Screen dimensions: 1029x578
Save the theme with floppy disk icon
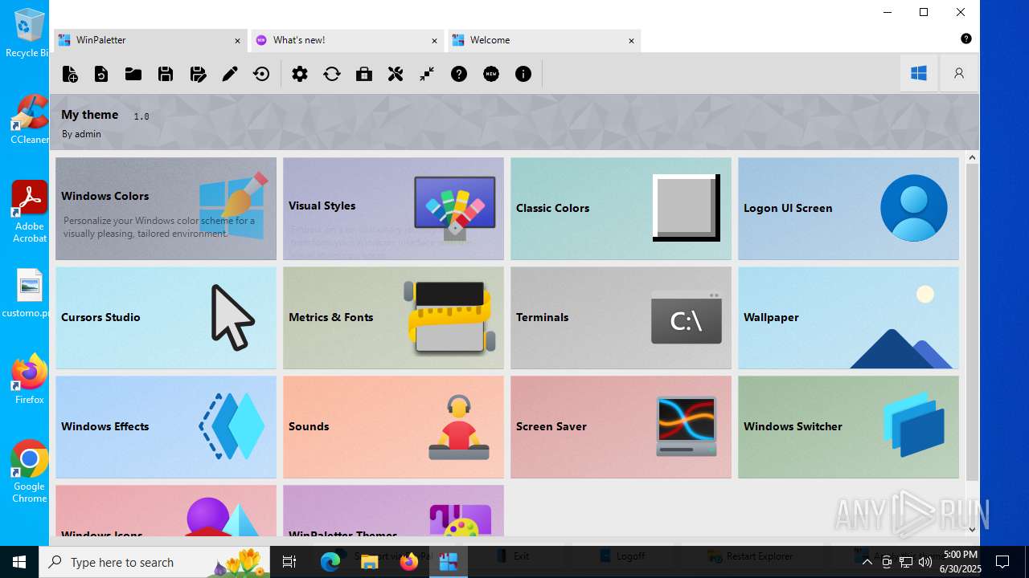coord(166,74)
